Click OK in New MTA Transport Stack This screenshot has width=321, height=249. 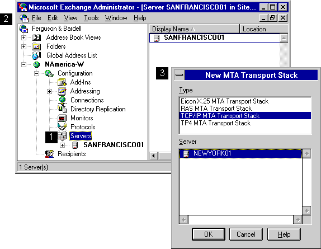click(209, 234)
